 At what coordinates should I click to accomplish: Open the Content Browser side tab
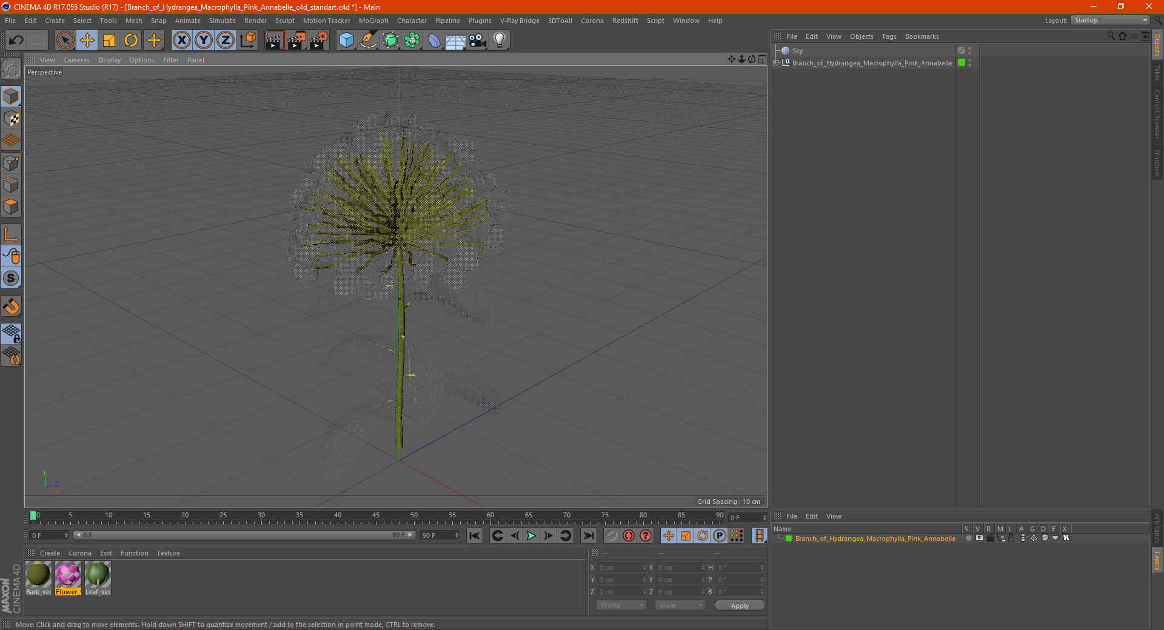(1157, 114)
